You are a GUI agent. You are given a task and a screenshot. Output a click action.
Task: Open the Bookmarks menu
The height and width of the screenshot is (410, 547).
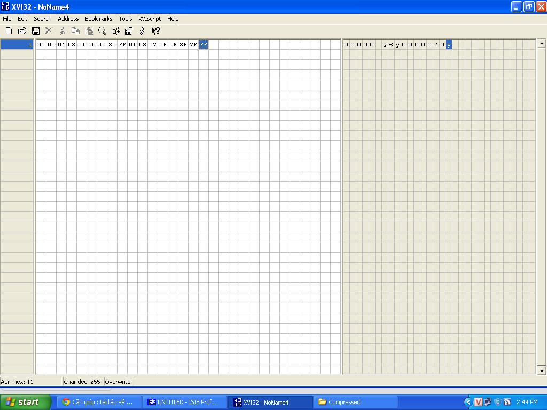[99, 19]
